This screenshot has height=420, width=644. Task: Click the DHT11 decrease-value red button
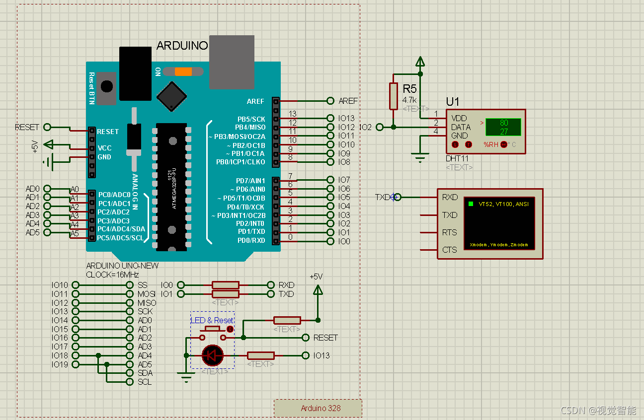pos(455,145)
